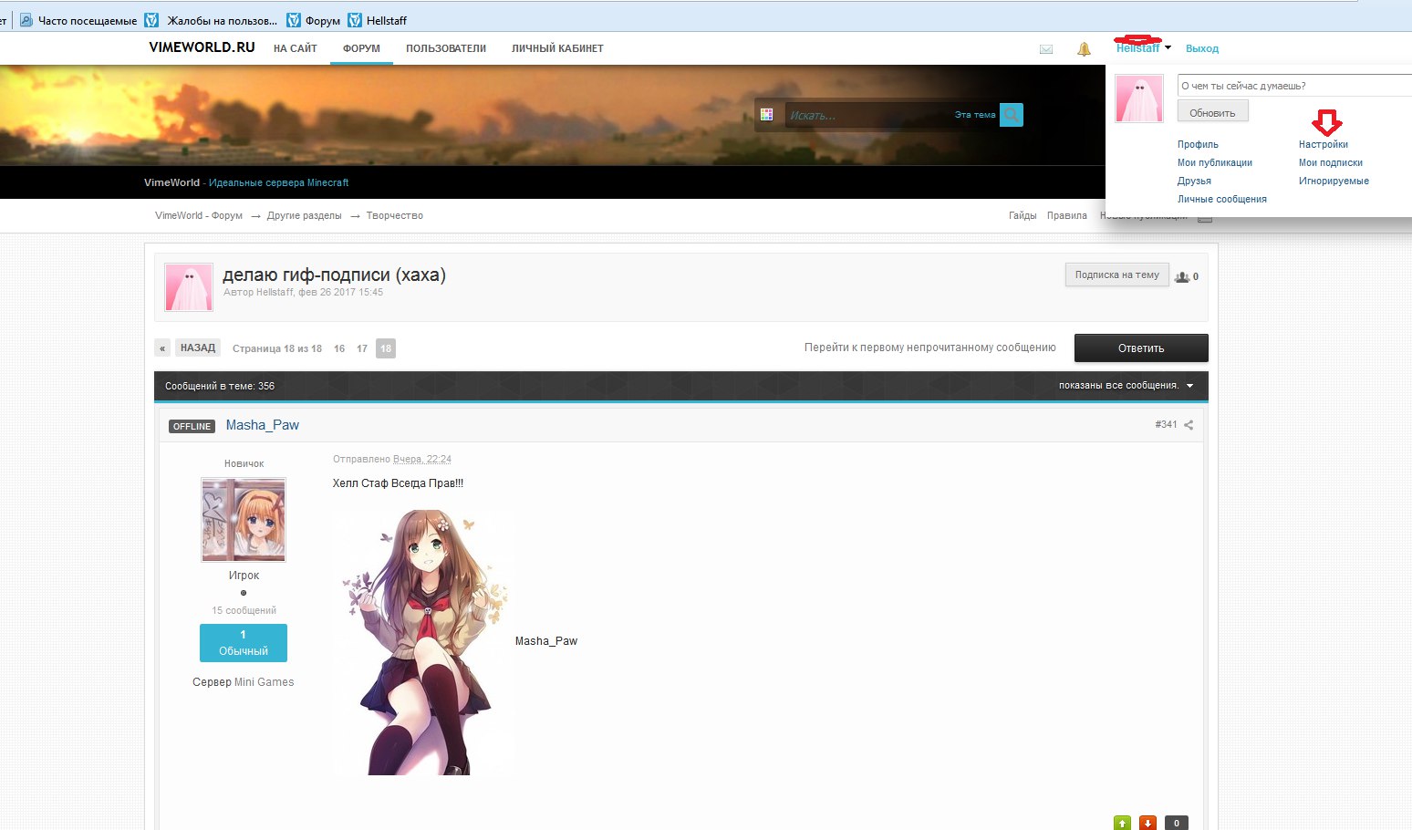Open the ПОЛЬЗОВАТЕЛИ menu item
The width and height of the screenshot is (1412, 830).
[x=446, y=48]
